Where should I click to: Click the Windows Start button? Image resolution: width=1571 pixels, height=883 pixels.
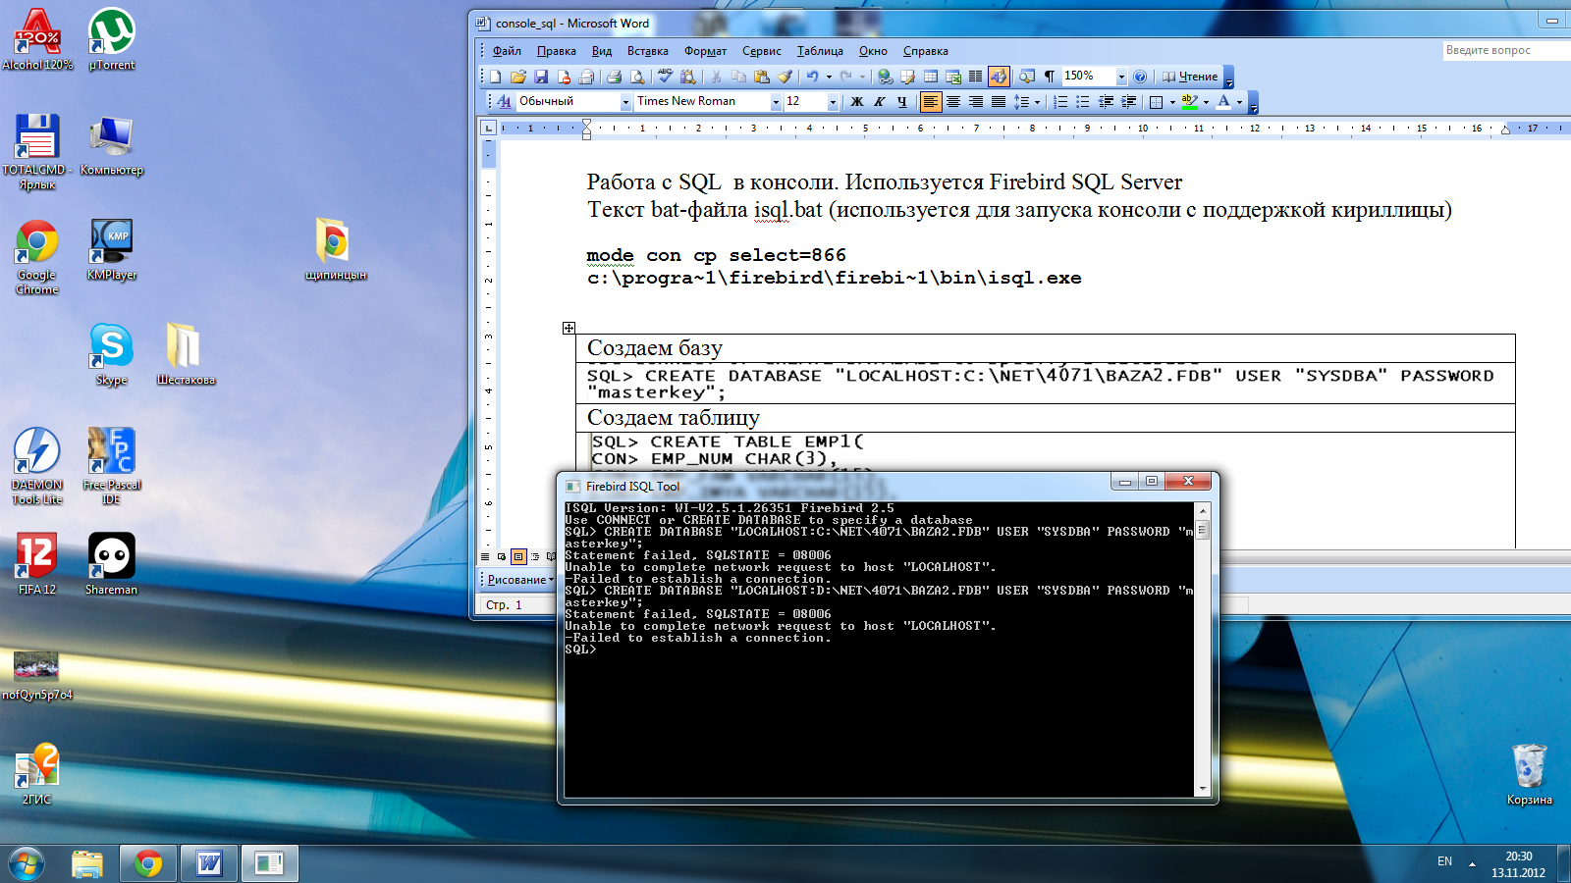coord(27,863)
